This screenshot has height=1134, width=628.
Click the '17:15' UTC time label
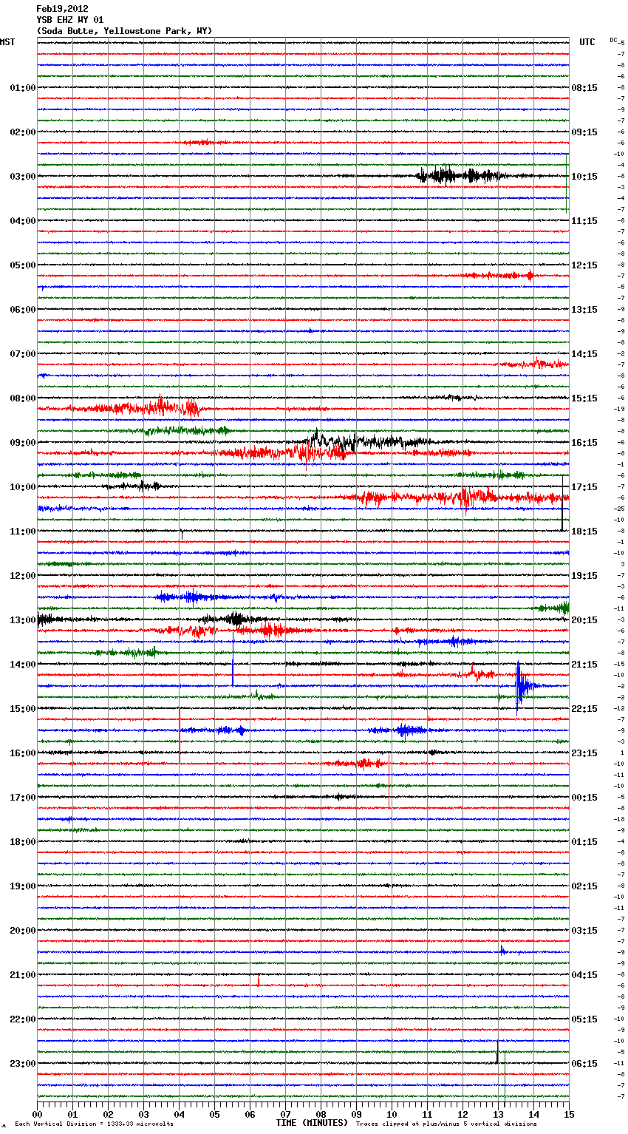(x=584, y=487)
